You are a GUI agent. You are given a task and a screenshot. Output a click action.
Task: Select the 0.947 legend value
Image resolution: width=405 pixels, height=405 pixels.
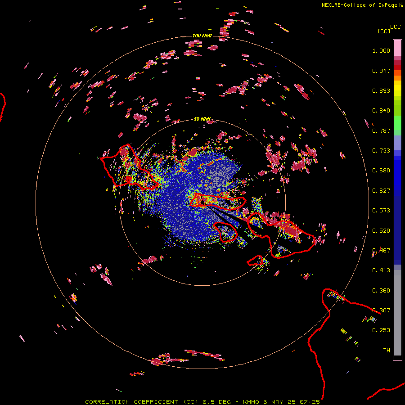click(381, 71)
